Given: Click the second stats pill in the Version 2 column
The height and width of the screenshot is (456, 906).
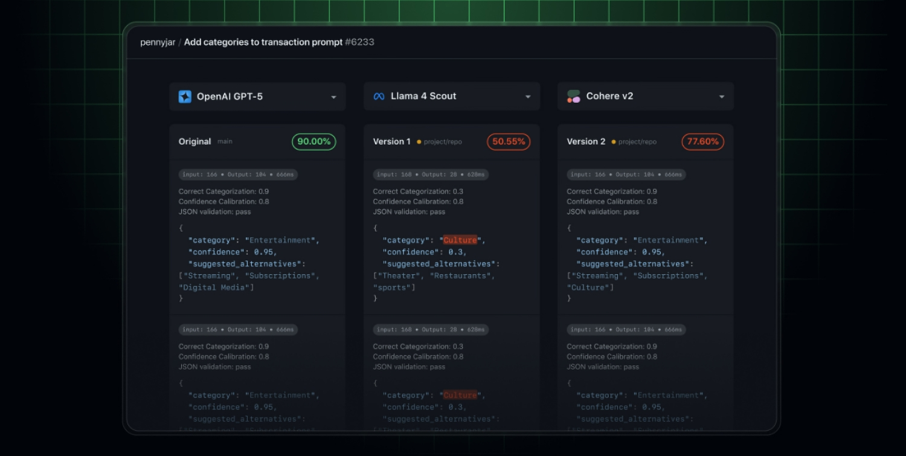Looking at the screenshot, I should pos(626,330).
